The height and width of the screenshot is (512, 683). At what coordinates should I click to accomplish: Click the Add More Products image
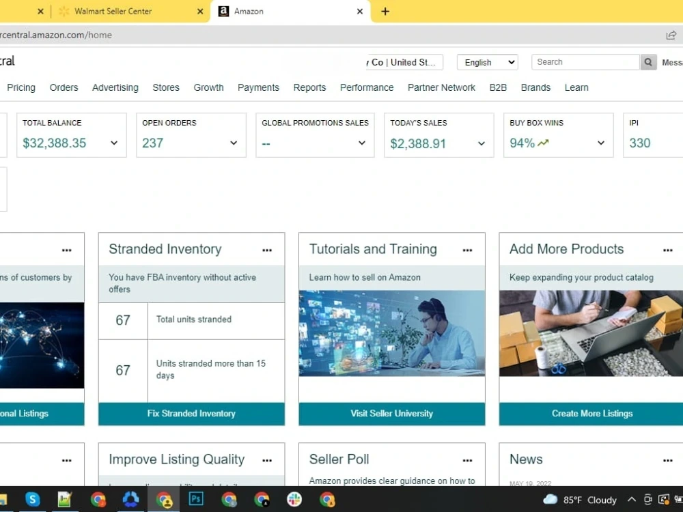[591, 333]
